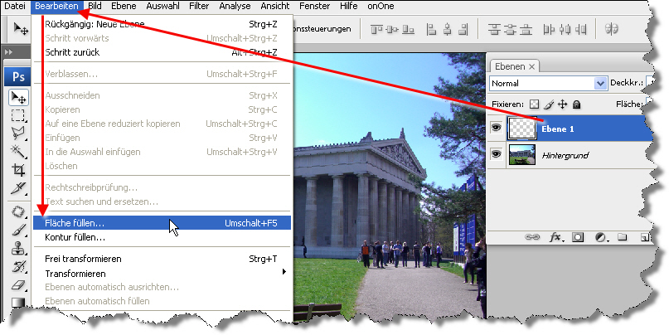Click the layer style fx icon

point(556,237)
